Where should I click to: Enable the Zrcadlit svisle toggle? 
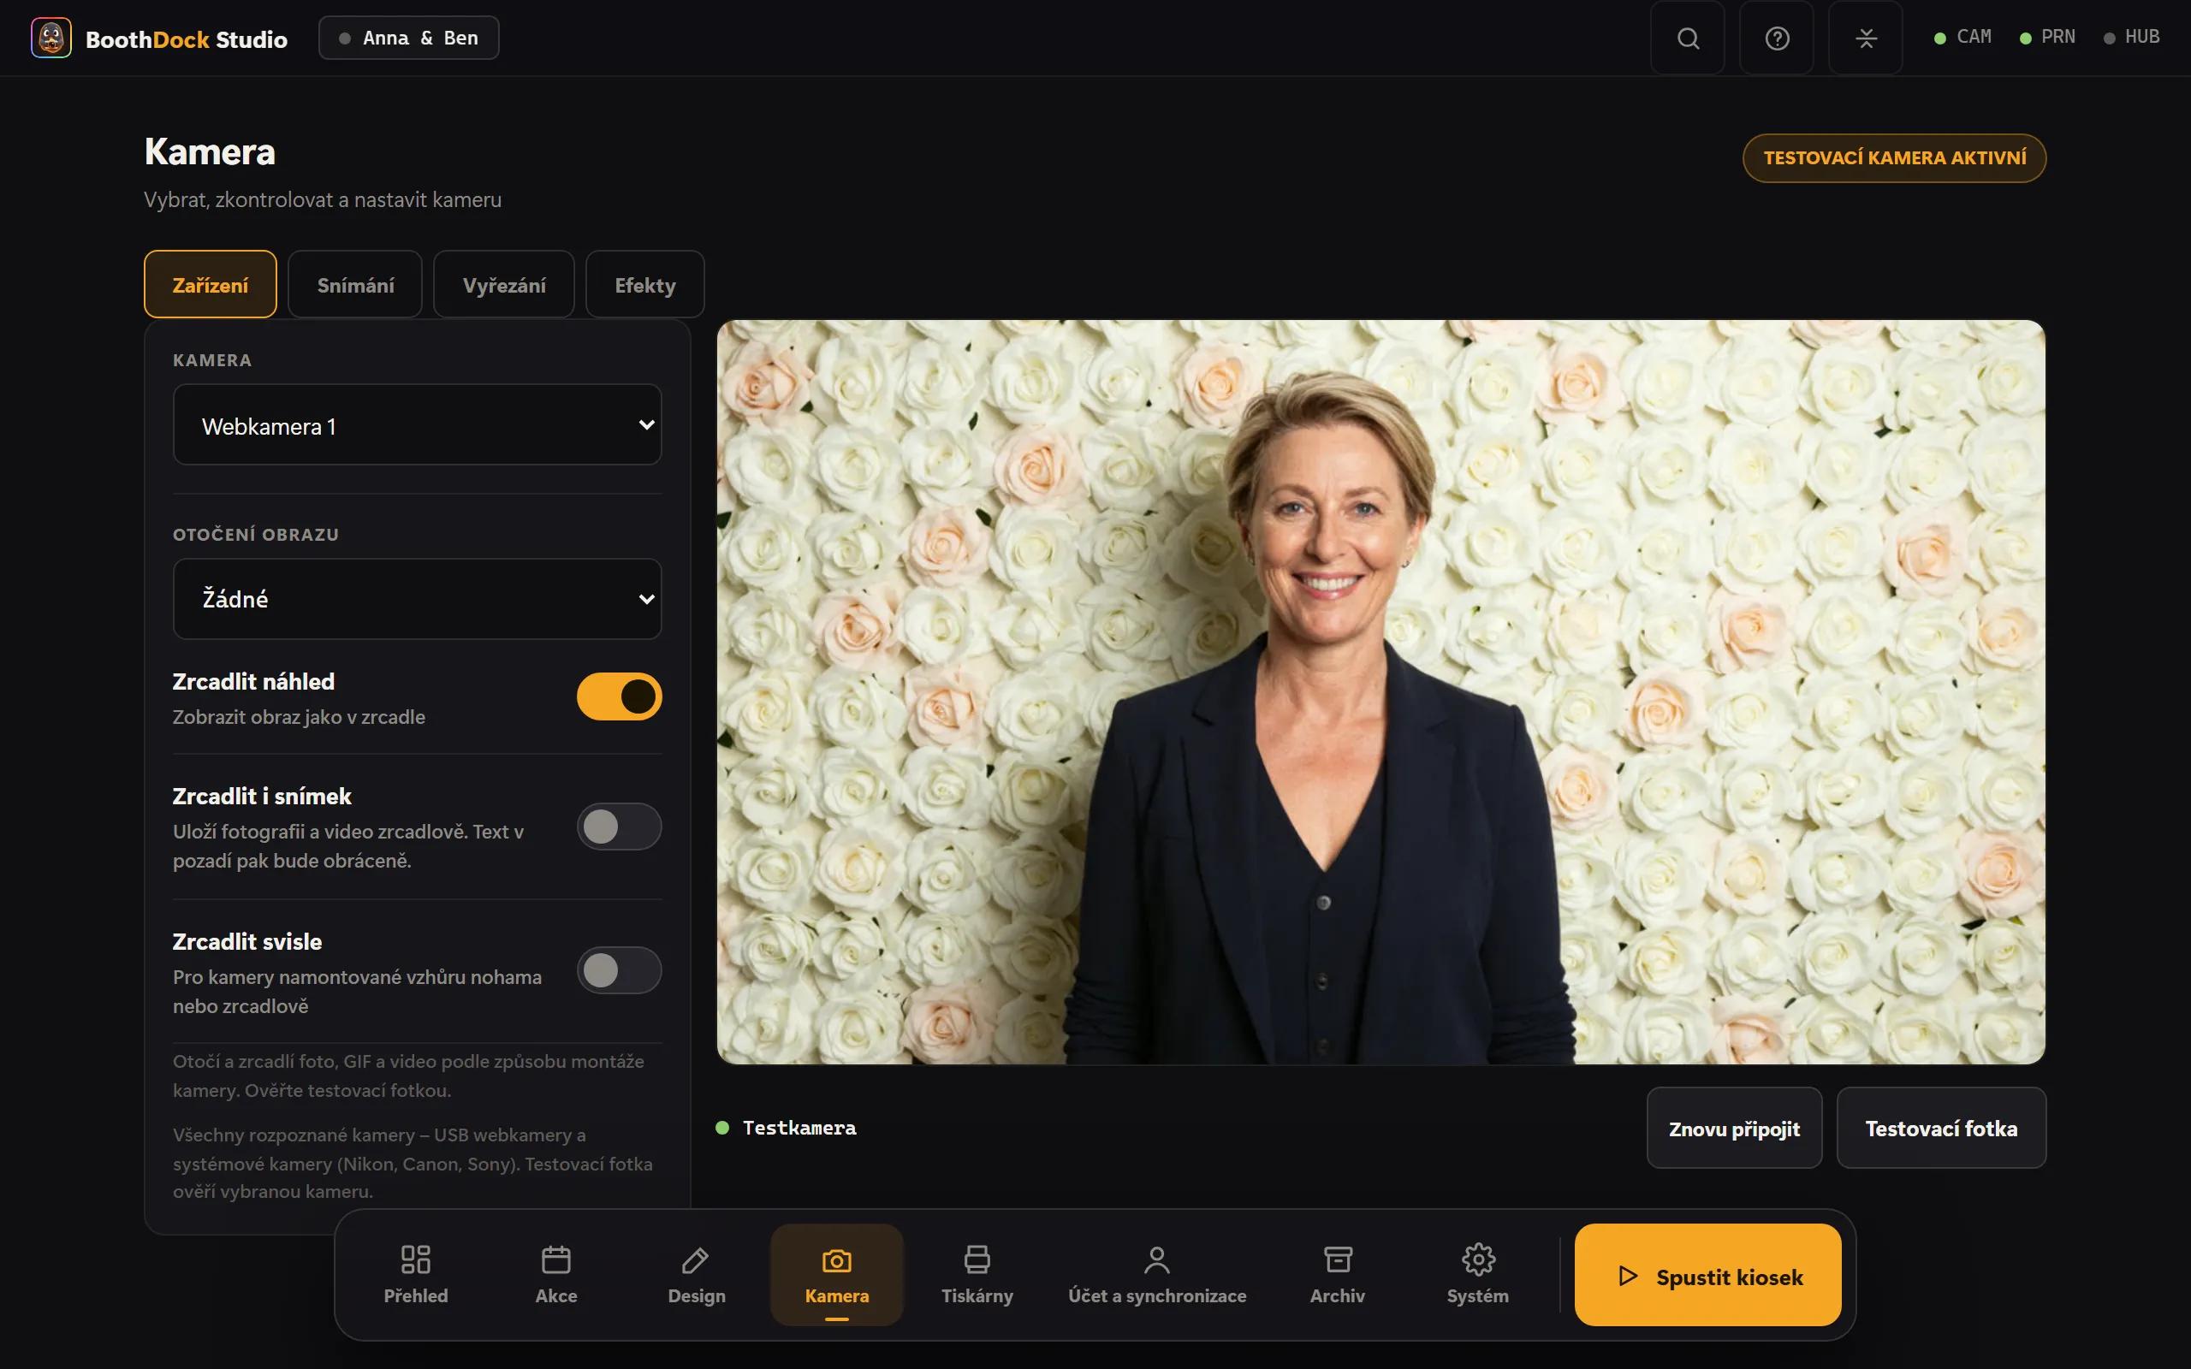coord(620,969)
